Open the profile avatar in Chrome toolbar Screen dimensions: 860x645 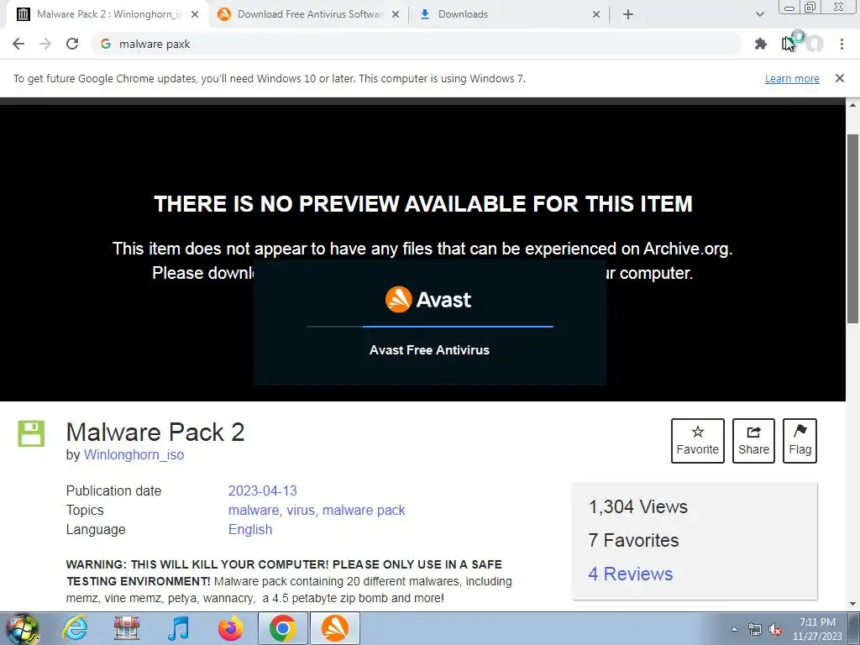(815, 44)
